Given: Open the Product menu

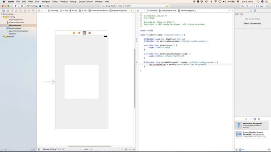Looking at the screenshot, I should (x=64, y=2).
